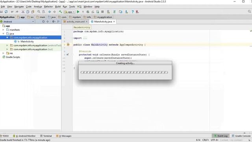252x142 pixels.
Task: Toggle the Event Log tool window
Action: (221, 136)
